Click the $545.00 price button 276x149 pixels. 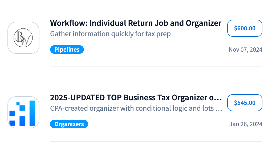[x=245, y=103]
